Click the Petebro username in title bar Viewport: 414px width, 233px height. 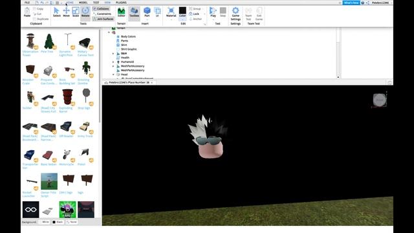pyautogui.click(x=380, y=3)
